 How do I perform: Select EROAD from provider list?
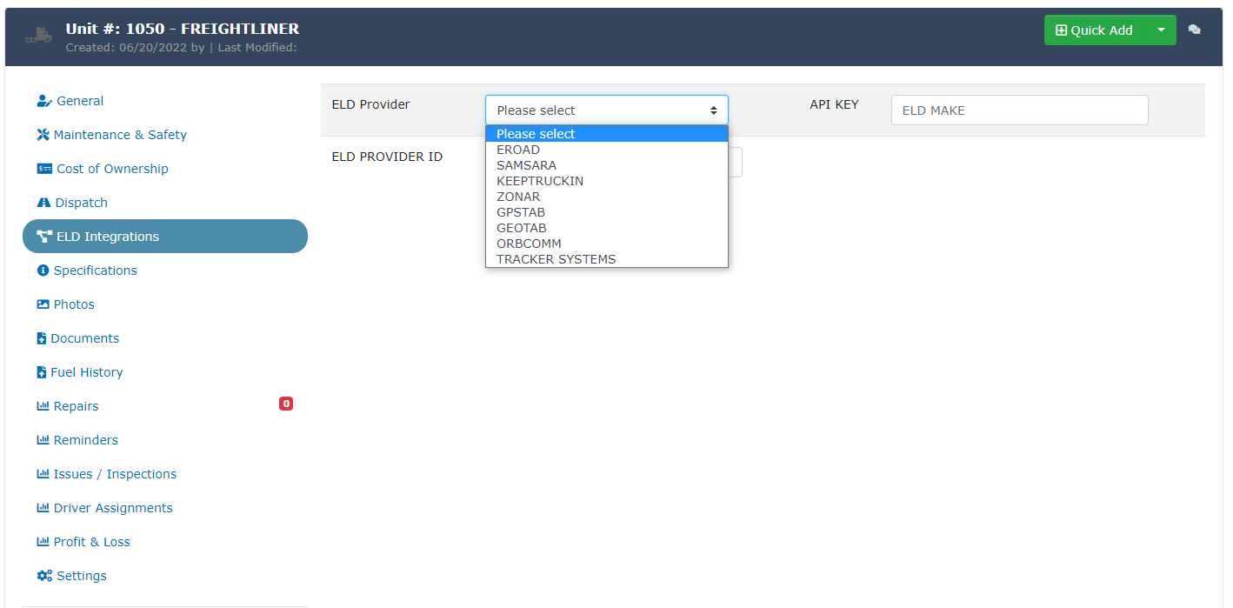click(x=607, y=150)
